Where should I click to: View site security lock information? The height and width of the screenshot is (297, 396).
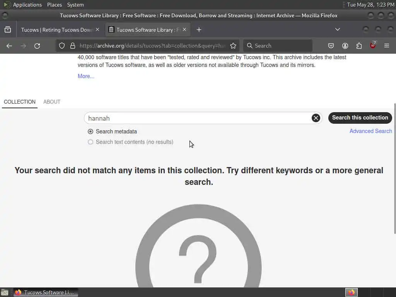pyautogui.click(x=73, y=46)
